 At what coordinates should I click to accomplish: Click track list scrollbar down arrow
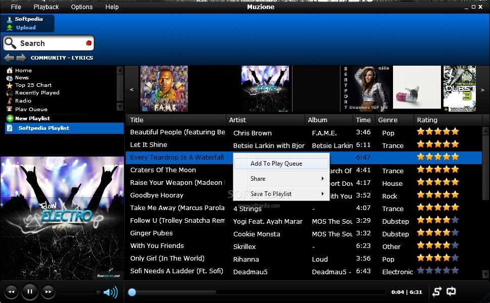(485, 274)
